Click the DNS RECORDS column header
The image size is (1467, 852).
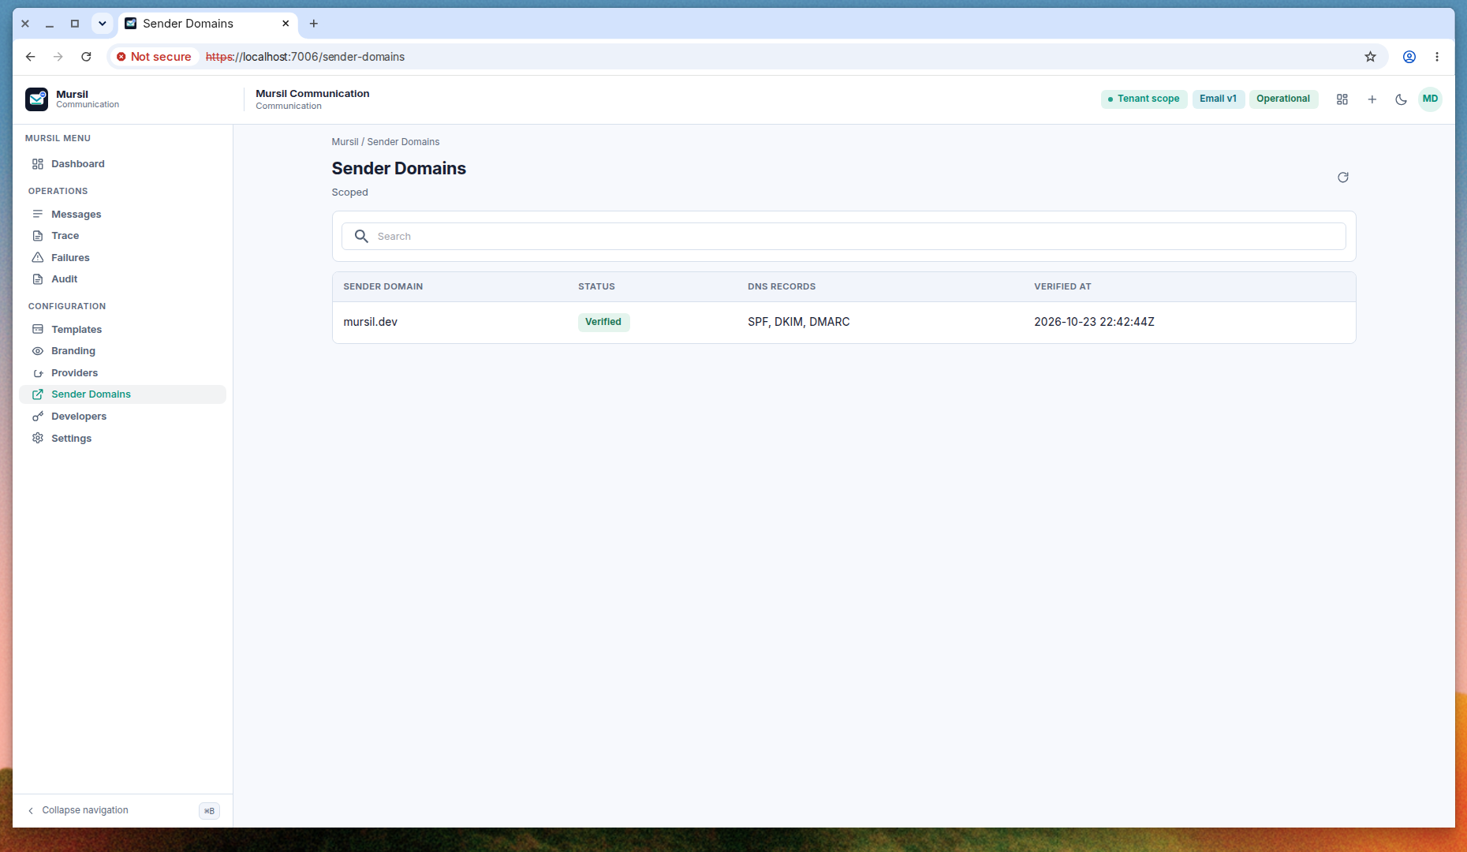click(x=782, y=287)
